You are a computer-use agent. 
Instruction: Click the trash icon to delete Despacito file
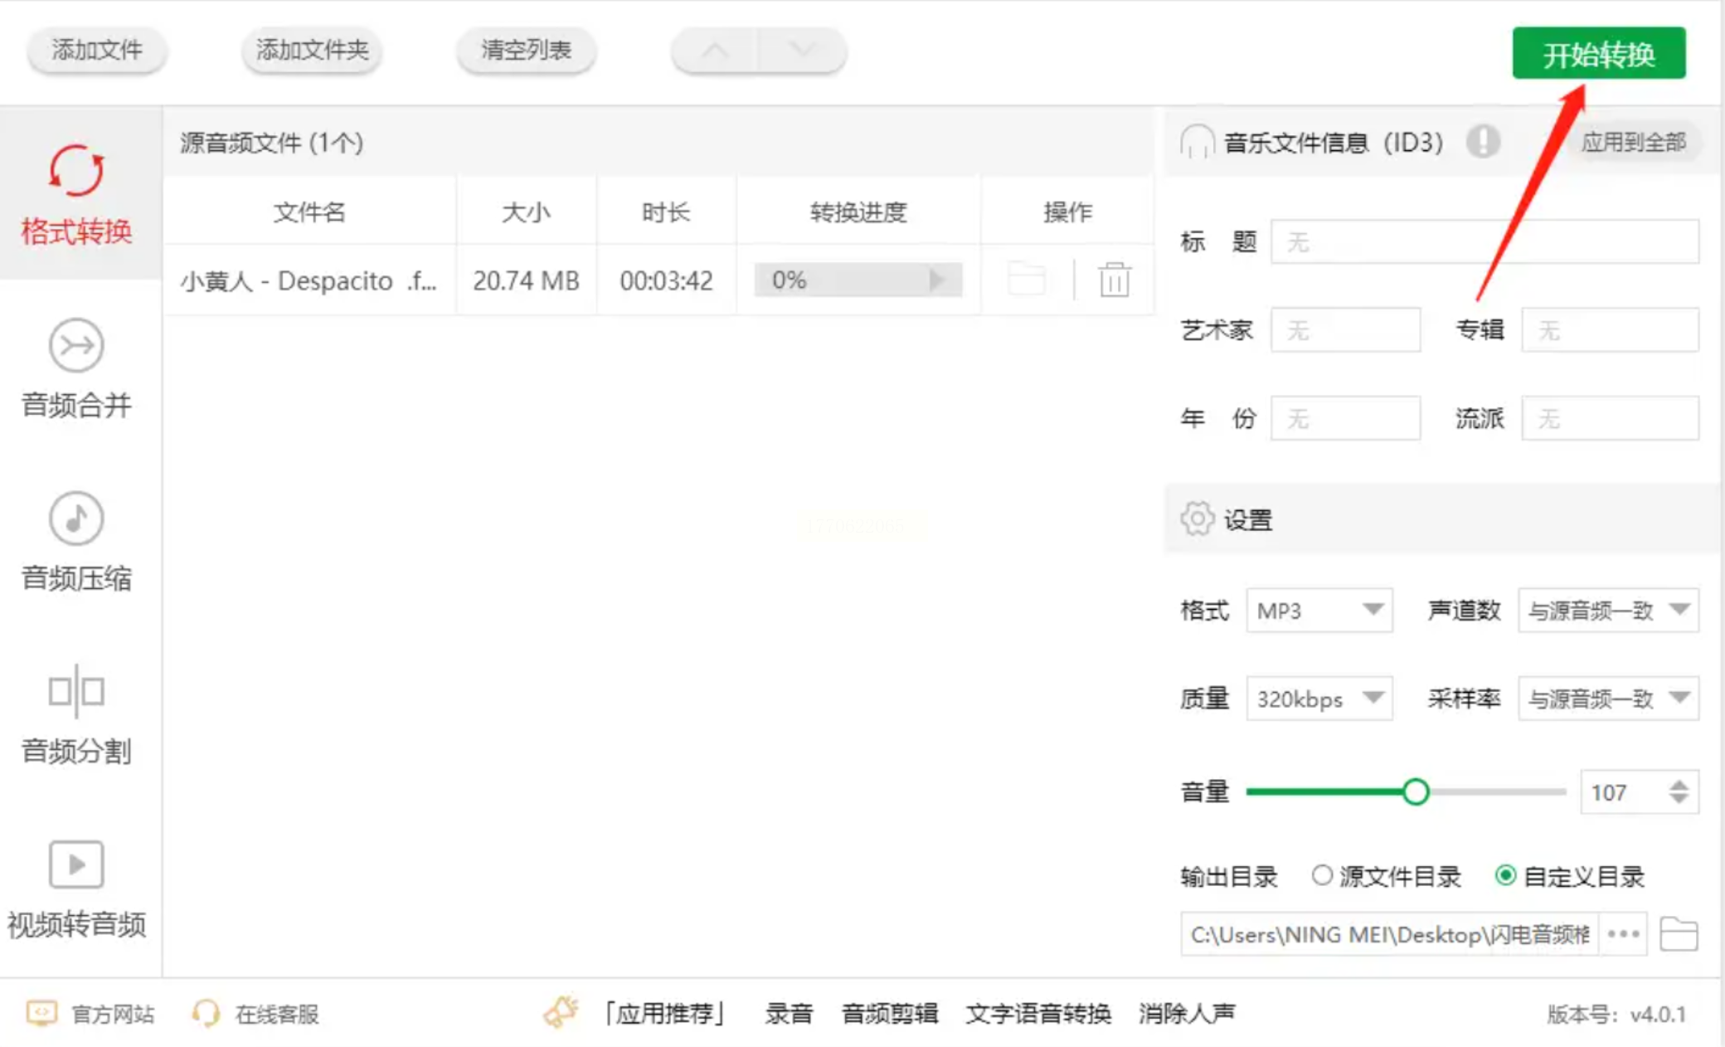pyautogui.click(x=1114, y=280)
